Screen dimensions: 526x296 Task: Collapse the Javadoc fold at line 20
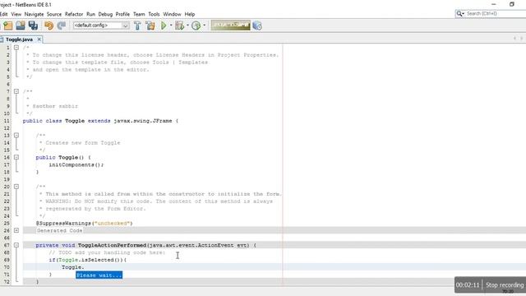click(16, 187)
